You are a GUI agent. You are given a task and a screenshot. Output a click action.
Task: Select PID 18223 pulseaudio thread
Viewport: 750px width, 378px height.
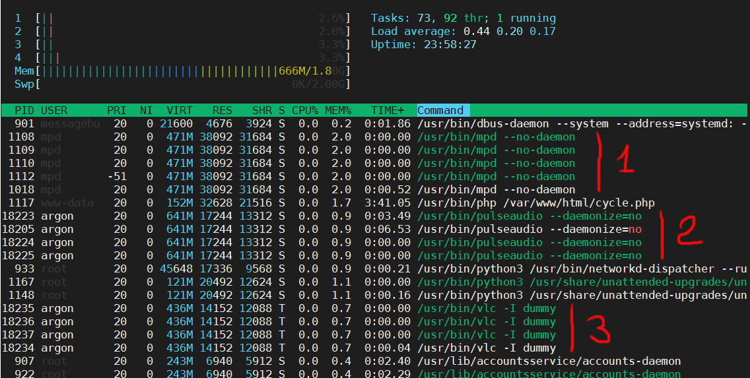[x=374, y=216]
